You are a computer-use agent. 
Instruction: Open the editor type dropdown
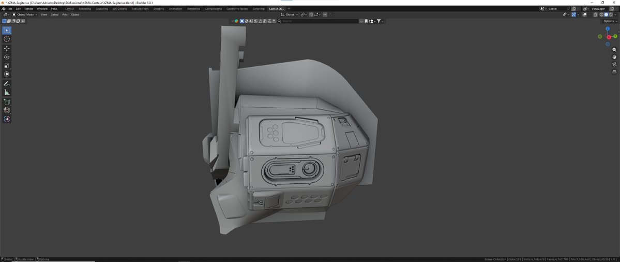[x=6, y=14]
